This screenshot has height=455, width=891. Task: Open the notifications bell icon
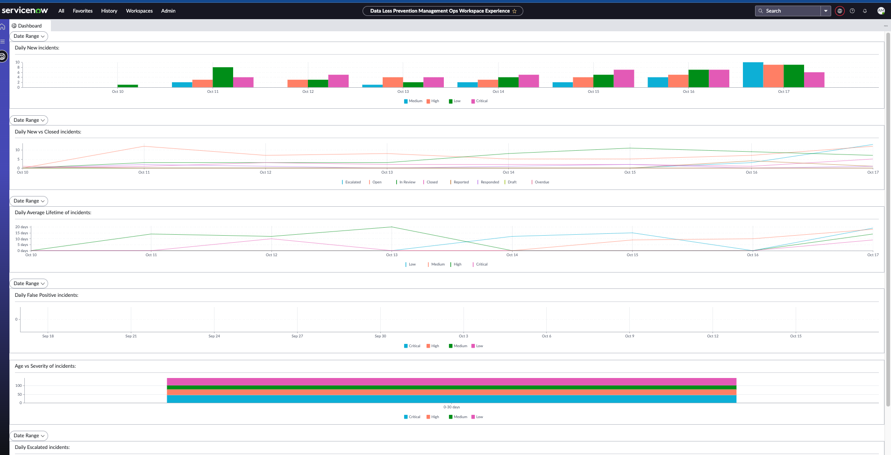click(x=865, y=11)
